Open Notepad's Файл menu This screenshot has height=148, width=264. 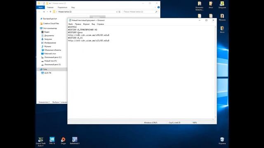[x=71, y=24]
